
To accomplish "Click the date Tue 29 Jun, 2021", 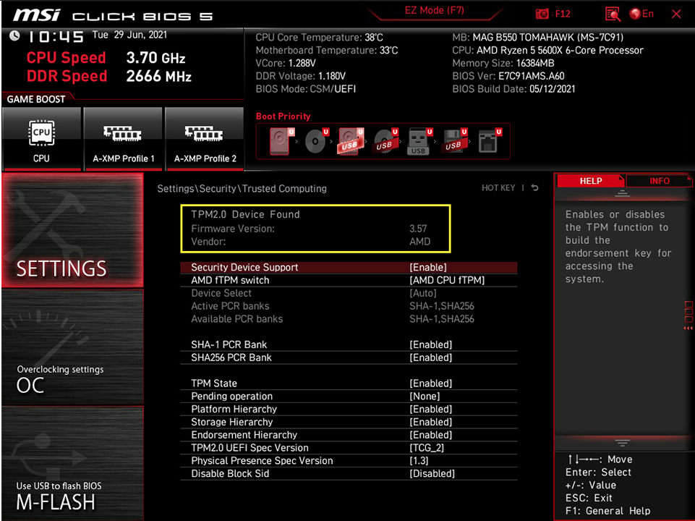I will click(130, 35).
